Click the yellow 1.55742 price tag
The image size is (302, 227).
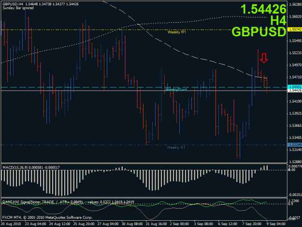pos(295,30)
